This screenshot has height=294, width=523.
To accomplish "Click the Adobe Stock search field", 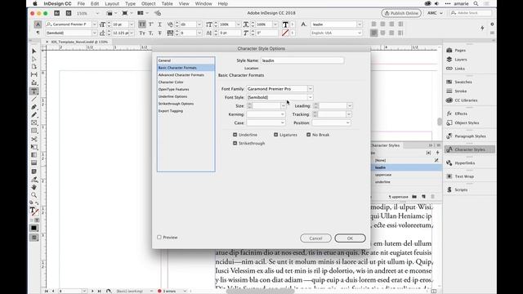I will point(471,13).
